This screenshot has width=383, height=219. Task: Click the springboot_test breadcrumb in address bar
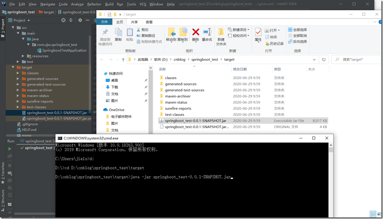click(205, 60)
